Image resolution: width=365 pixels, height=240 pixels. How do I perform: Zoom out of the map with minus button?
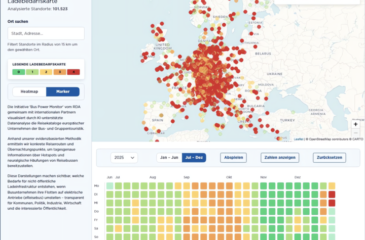pos(355,133)
